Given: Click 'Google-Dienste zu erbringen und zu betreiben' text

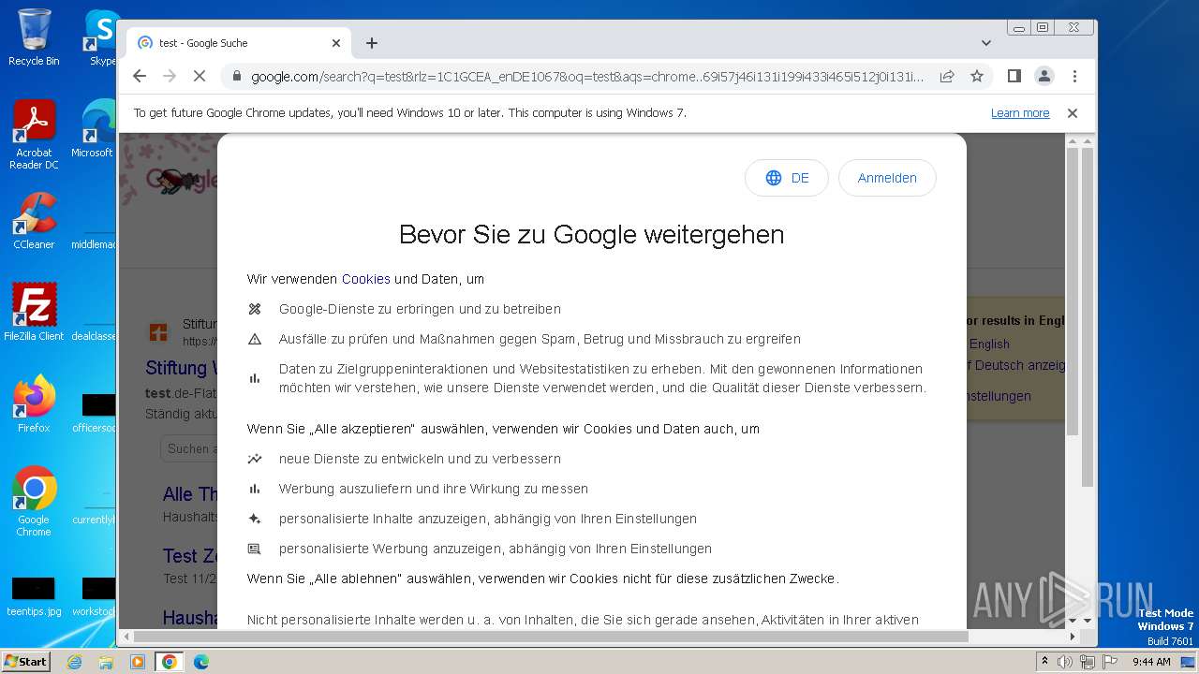Looking at the screenshot, I should (x=420, y=309).
